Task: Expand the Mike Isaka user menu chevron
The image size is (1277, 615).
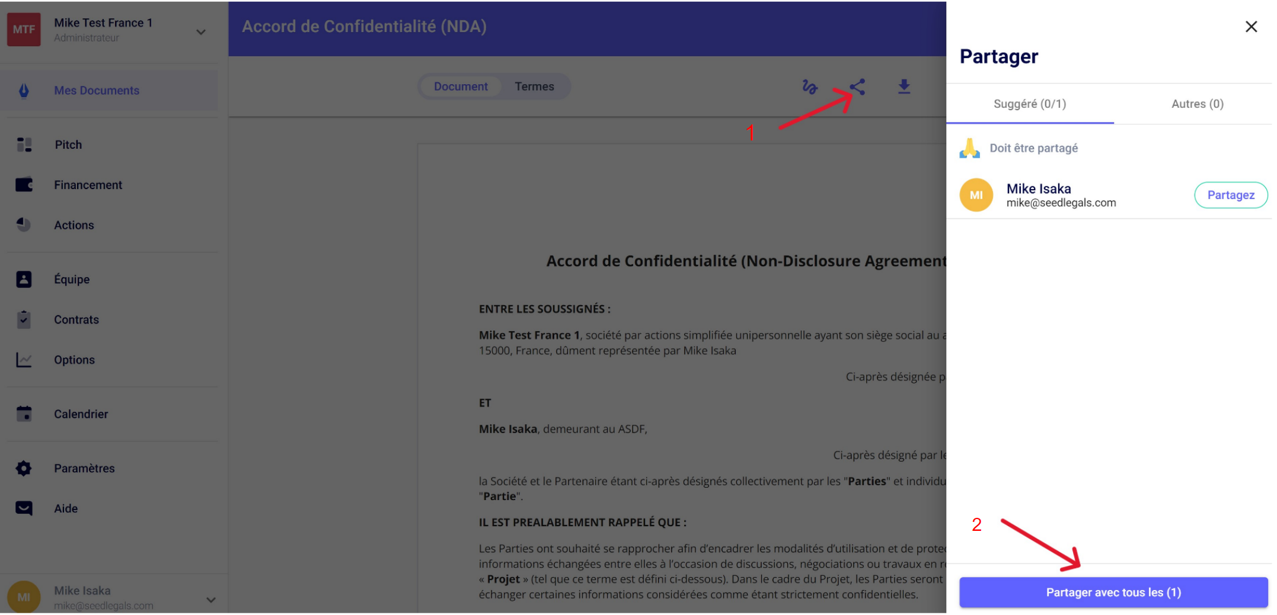Action: click(210, 600)
